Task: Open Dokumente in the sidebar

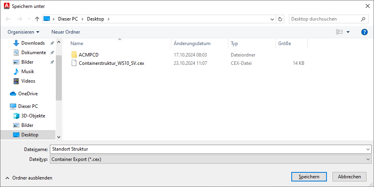Action: [33, 53]
